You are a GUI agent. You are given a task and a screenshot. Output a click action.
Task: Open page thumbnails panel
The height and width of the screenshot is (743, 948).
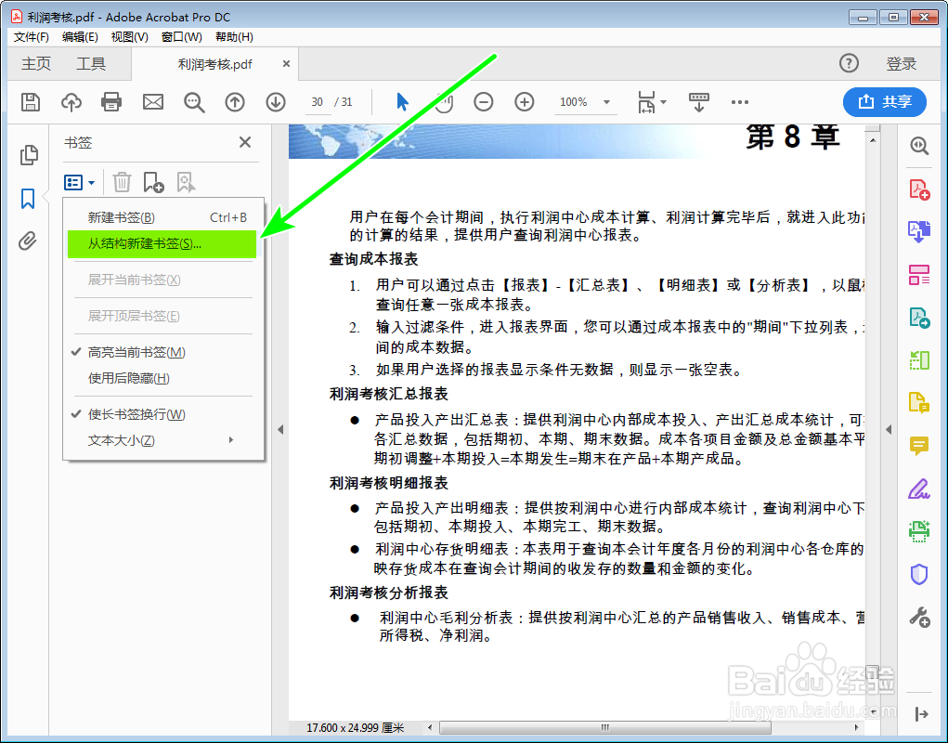(x=29, y=155)
